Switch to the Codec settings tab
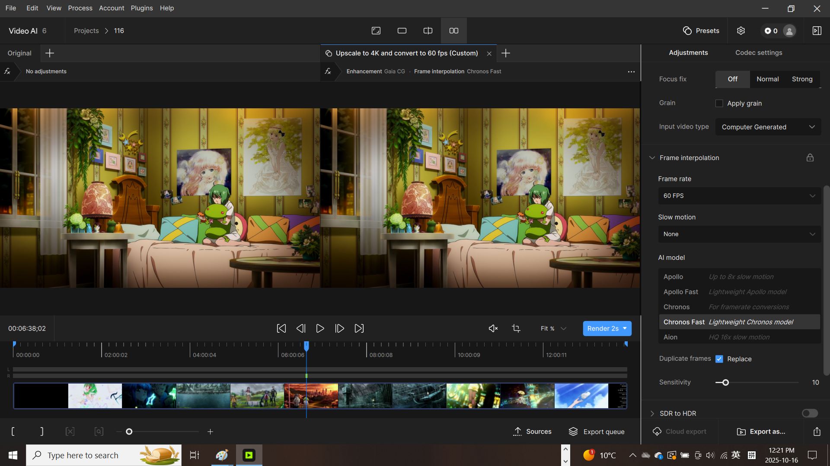The height and width of the screenshot is (466, 830). [759, 53]
